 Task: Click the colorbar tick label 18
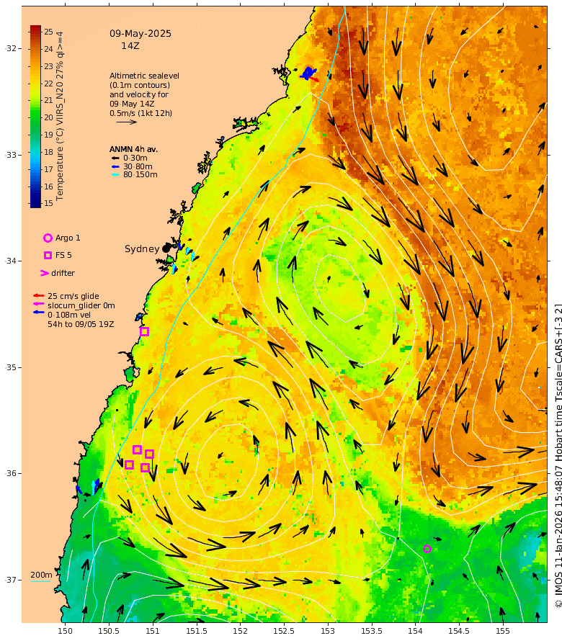(x=49, y=152)
